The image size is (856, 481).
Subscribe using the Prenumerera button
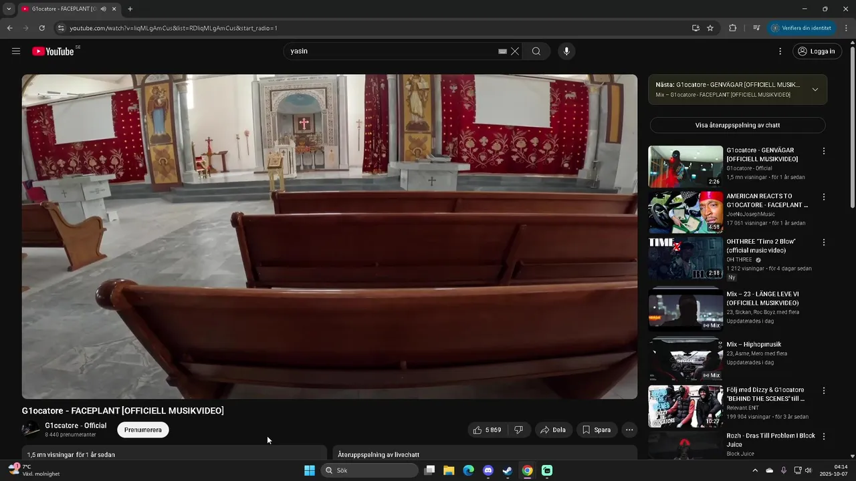tap(143, 430)
